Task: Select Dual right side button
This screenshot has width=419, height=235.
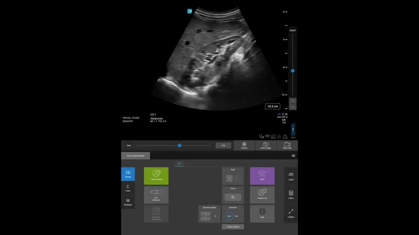Action: (237, 178)
